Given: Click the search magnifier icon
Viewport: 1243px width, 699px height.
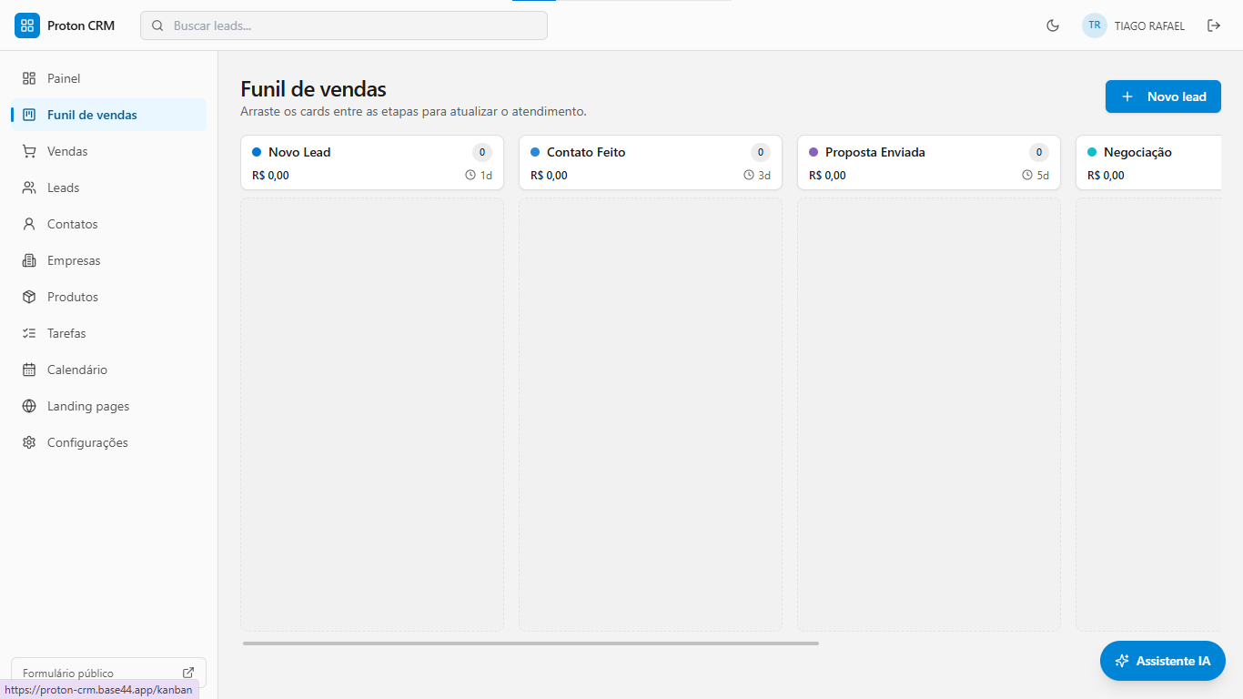Looking at the screenshot, I should click(x=157, y=25).
